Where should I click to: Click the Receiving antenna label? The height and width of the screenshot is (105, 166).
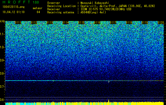[61, 12]
